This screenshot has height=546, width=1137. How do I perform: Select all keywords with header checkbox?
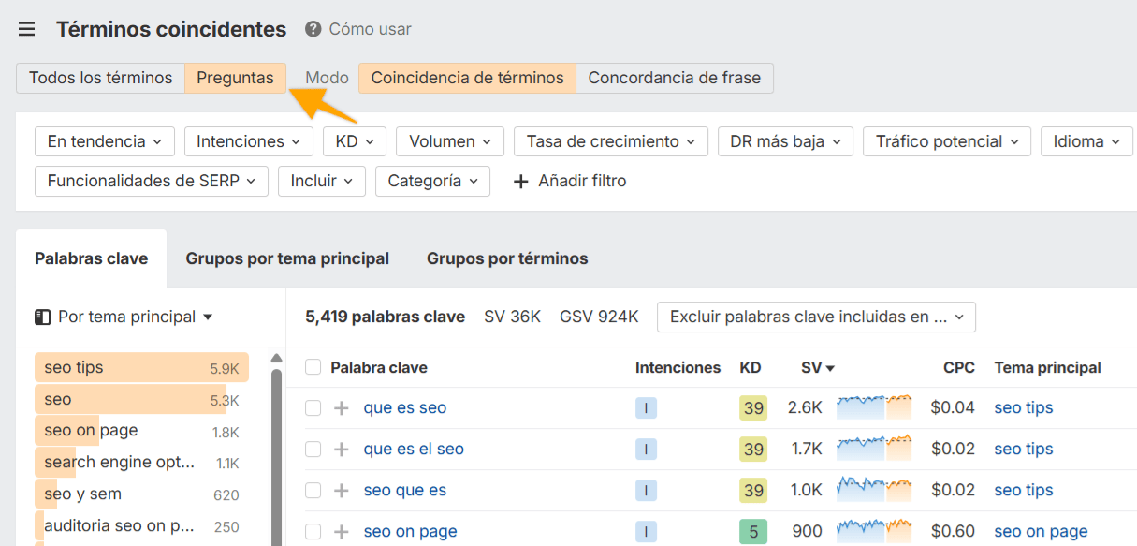(x=313, y=368)
